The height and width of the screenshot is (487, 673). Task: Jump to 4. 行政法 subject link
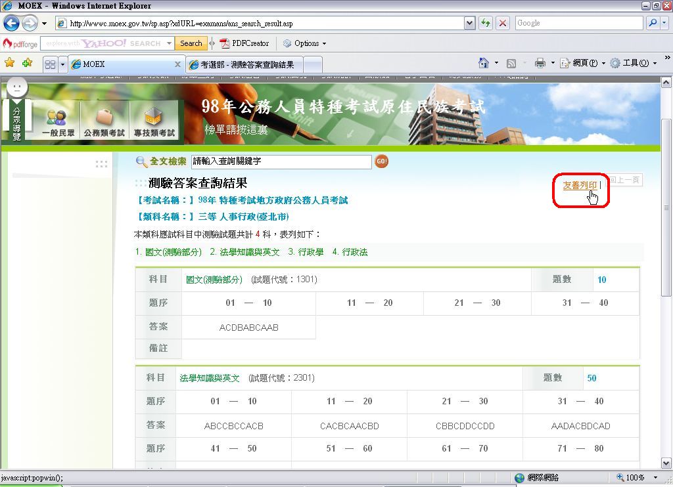tap(350, 252)
